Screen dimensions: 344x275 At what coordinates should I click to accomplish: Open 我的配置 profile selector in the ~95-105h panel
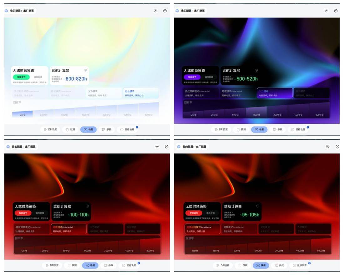(x=194, y=147)
